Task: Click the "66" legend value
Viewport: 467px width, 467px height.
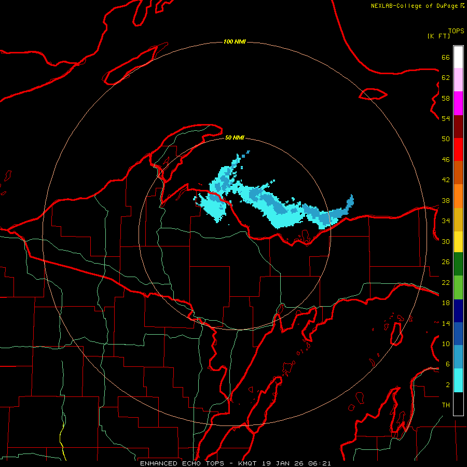Action: 446,58
